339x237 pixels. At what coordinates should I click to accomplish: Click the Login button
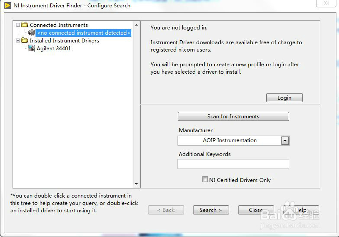coord(284,98)
